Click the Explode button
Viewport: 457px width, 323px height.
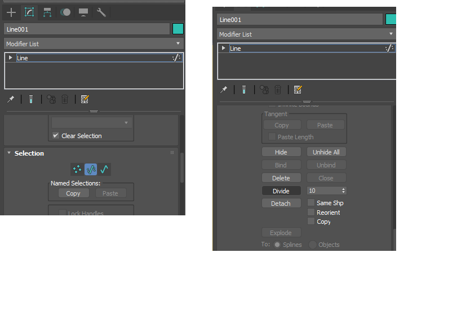(x=281, y=233)
